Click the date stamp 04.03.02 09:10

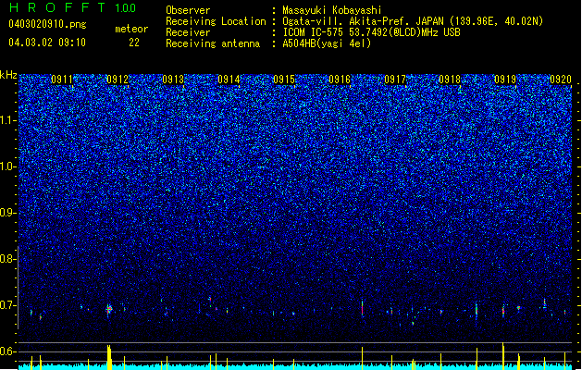(x=47, y=43)
